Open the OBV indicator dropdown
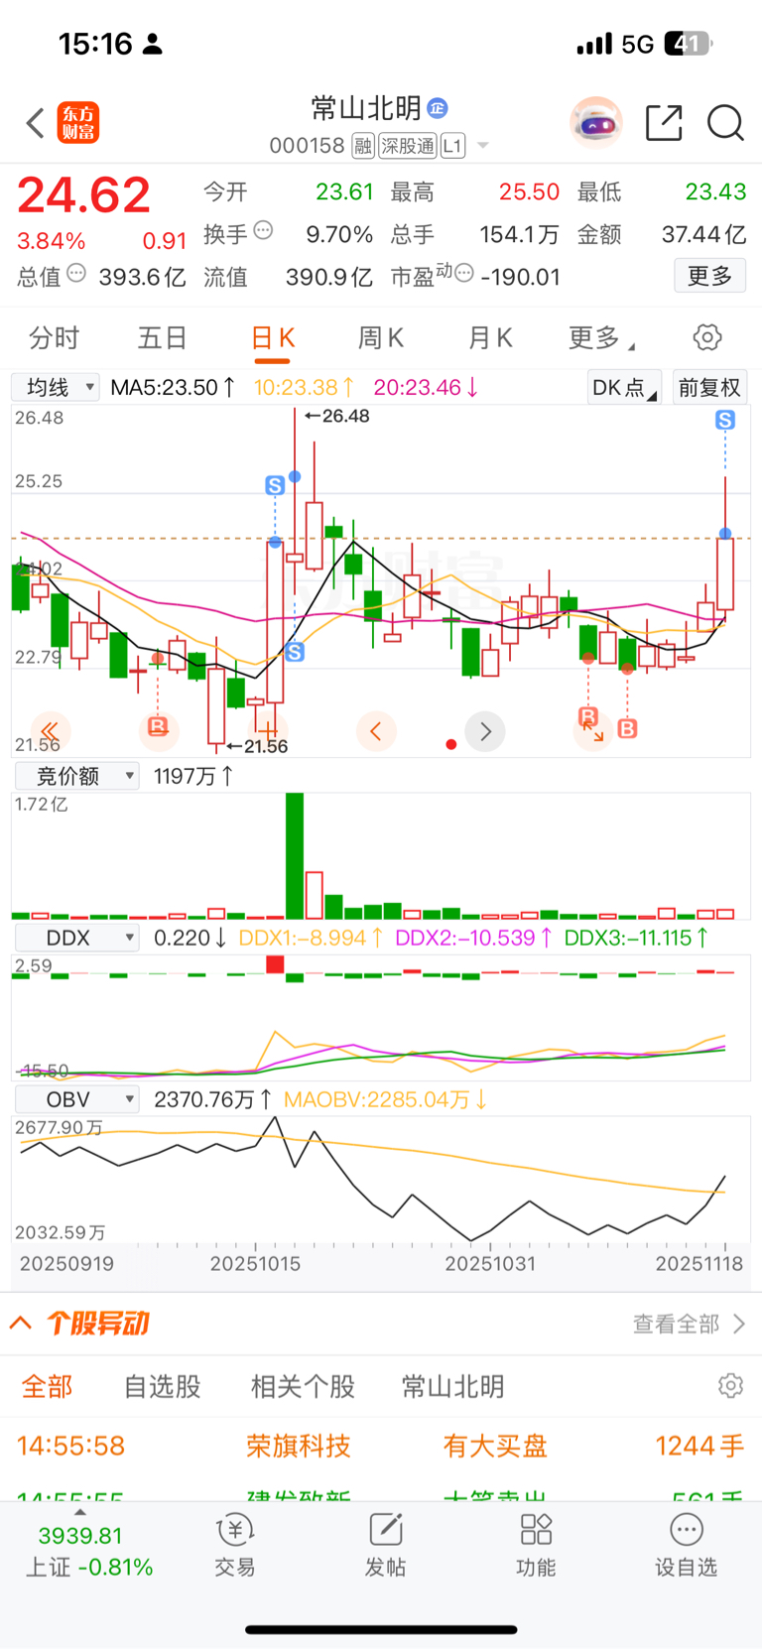The image size is (762, 1649). click(x=75, y=1099)
